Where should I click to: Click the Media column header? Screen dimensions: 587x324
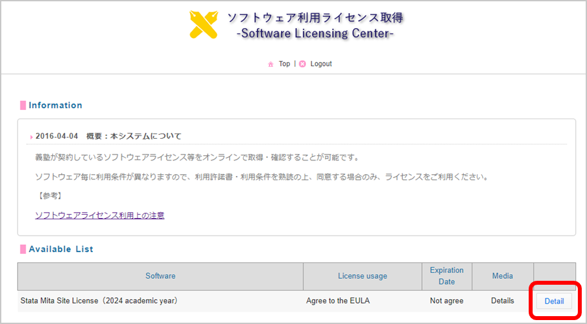(502, 276)
